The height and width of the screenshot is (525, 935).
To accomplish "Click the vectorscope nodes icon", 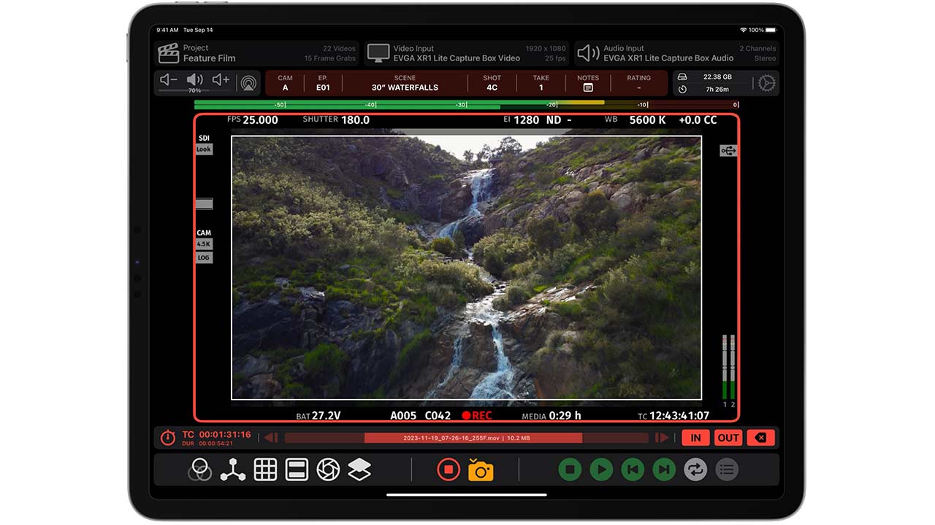I will coord(233,470).
